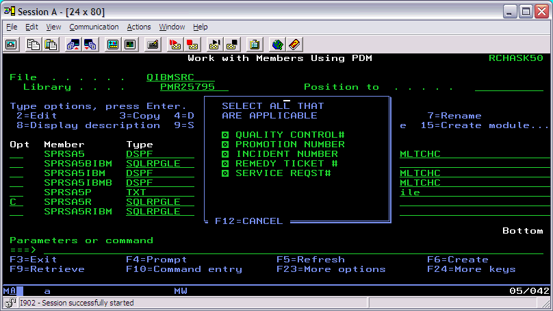Image resolution: width=553 pixels, height=311 pixels.
Task: Click member name SPRSA5IBM
Action: pyautogui.click(x=75, y=173)
